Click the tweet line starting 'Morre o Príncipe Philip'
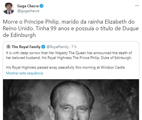The height and width of the screenshot is (120, 142). 69,22
